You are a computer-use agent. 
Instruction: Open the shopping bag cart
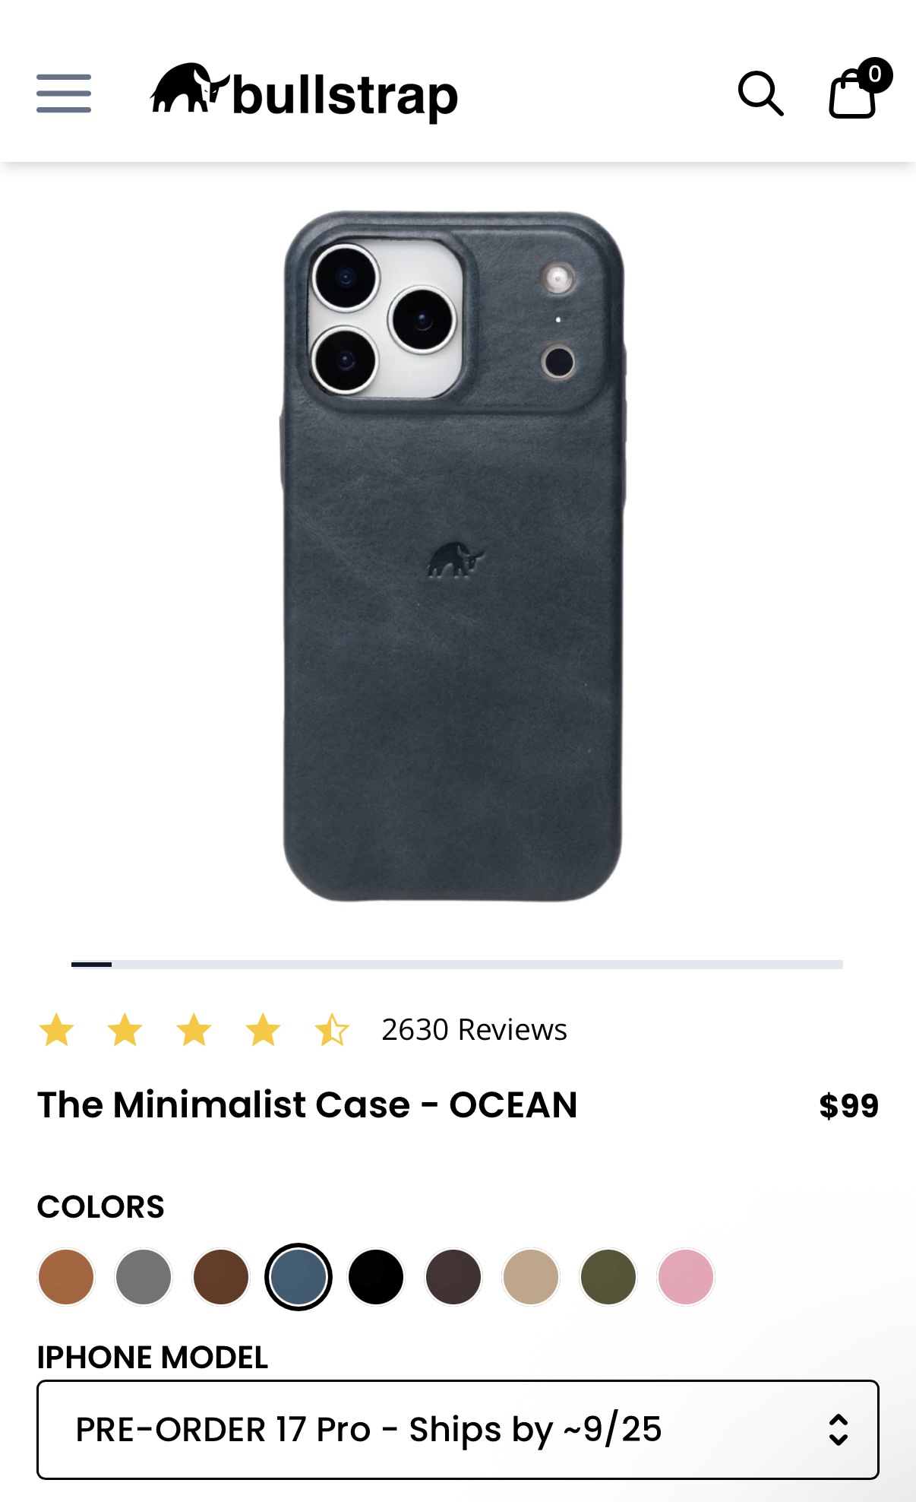click(x=852, y=93)
